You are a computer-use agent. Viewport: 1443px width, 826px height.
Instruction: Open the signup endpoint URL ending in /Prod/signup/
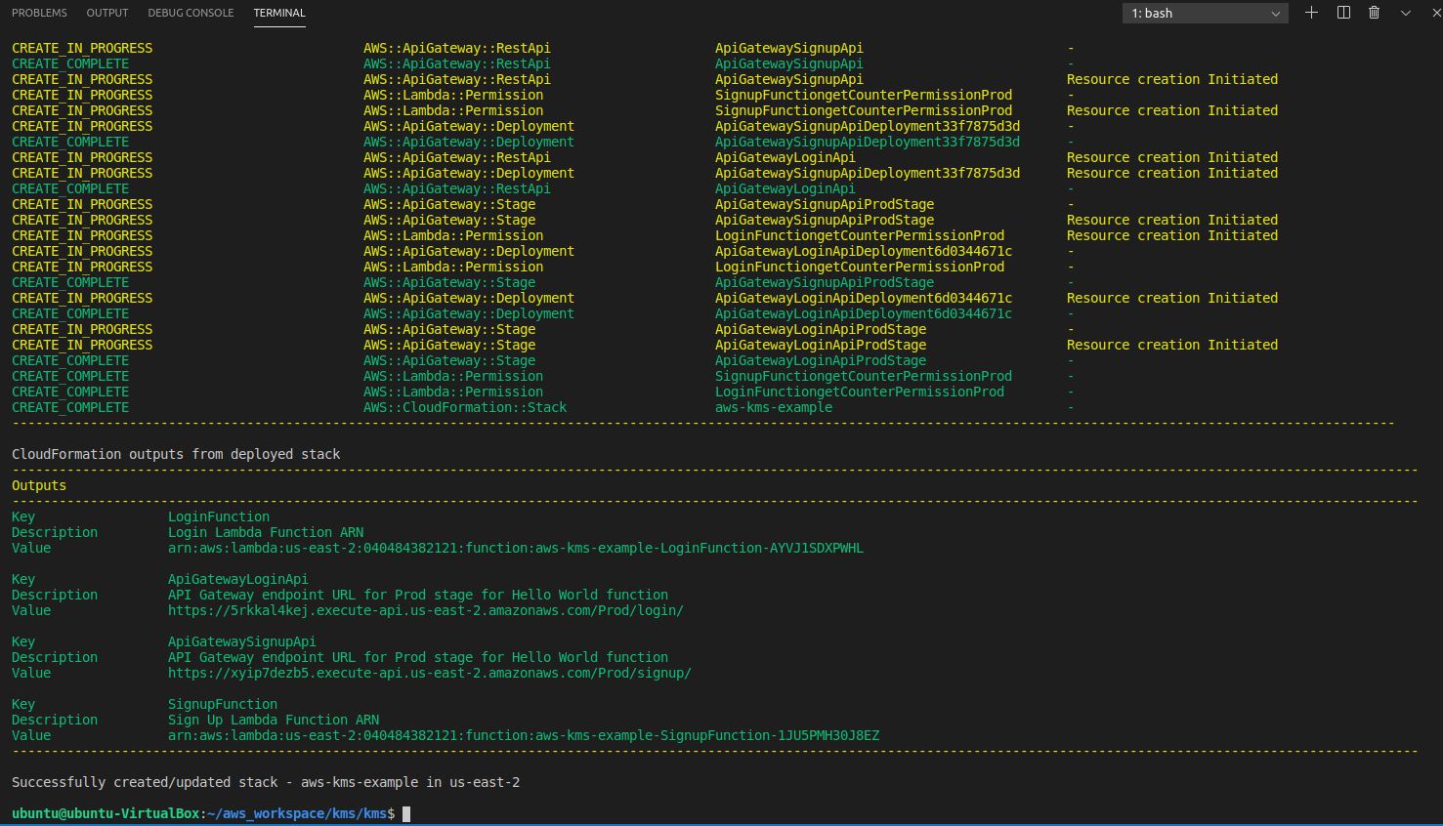click(430, 673)
